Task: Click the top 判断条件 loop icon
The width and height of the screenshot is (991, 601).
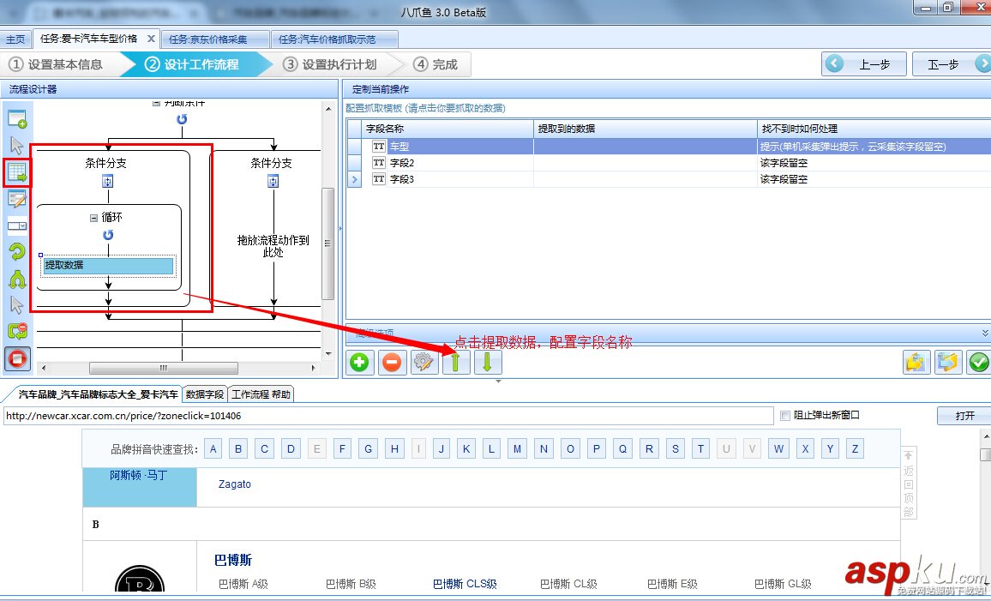Action: tap(182, 119)
